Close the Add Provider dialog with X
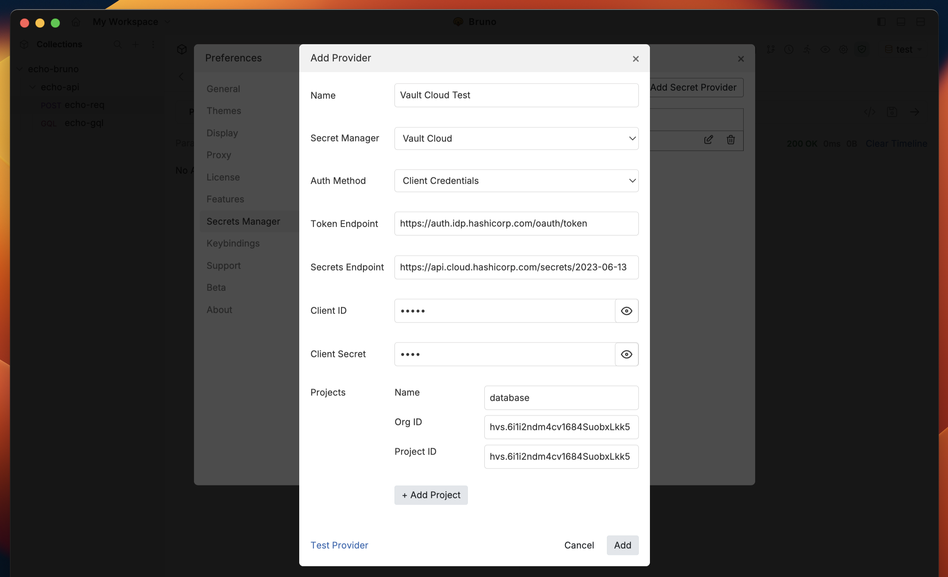 [x=636, y=59]
